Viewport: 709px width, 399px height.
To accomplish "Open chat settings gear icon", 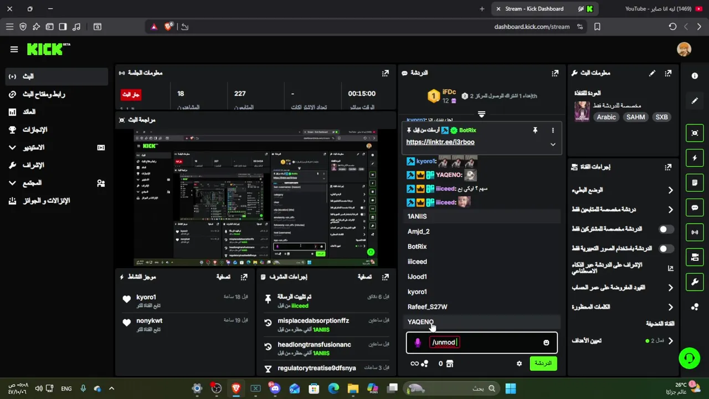I will tap(519, 364).
